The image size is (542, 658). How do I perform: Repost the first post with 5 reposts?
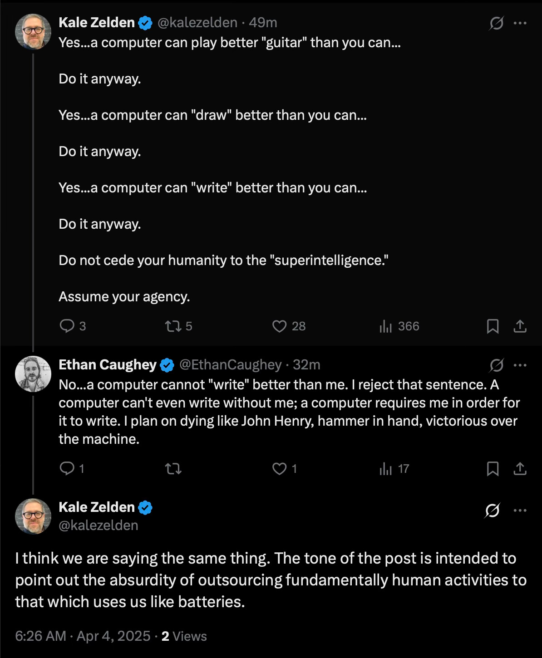(x=172, y=326)
